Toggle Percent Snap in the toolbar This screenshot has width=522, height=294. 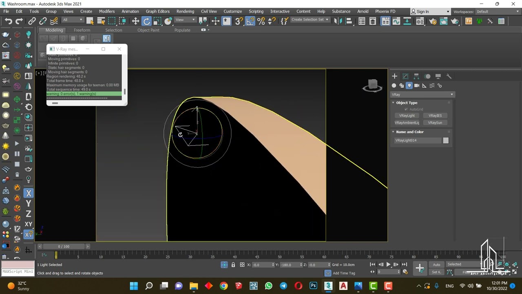[261, 21]
